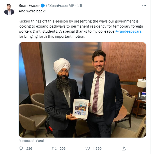The width and height of the screenshot is (151, 154).
Task: Visit the @SeanFraserMP handle
Action: click(60, 6)
